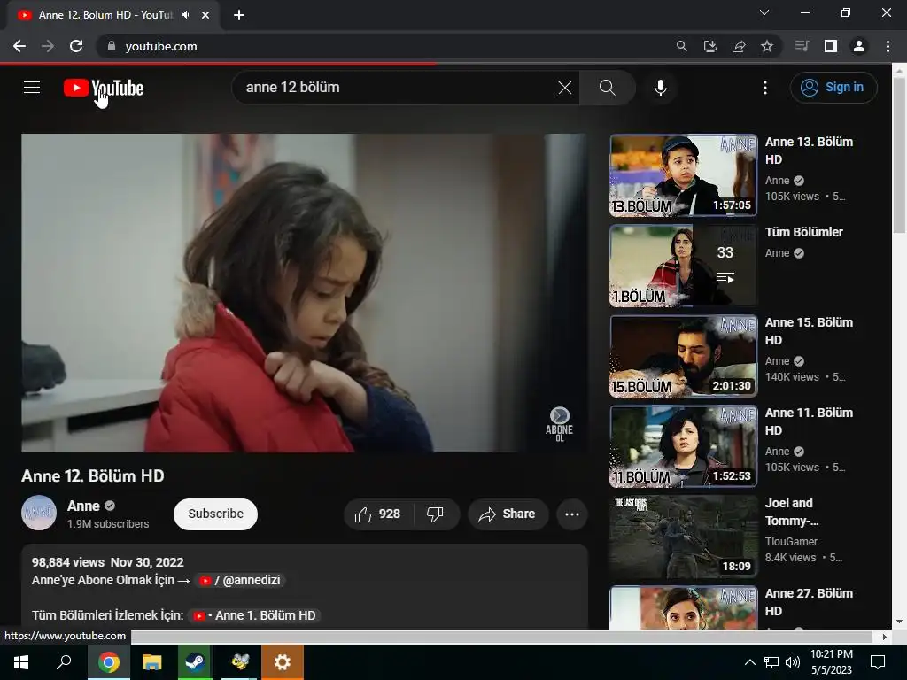Click Sign in button
Viewport: 907px width, 680px height.
tap(833, 88)
